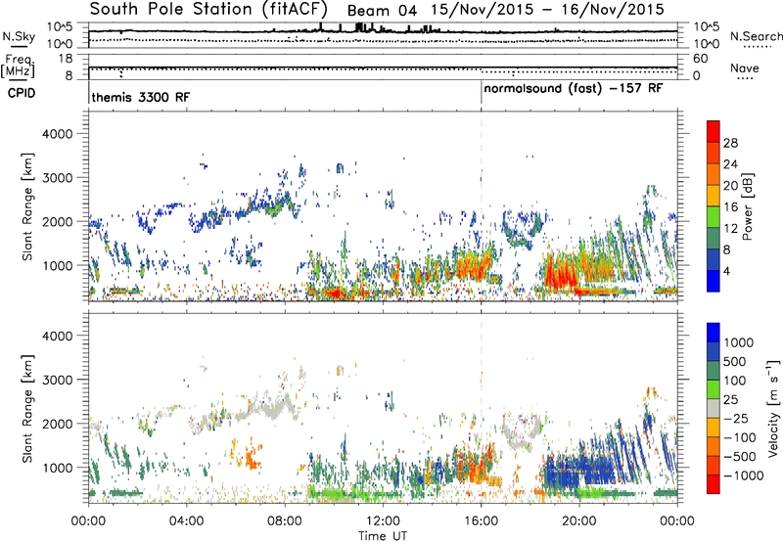Click the red top segment of Power colorbar
Viewport: 783px width, 542px height.
coord(714,131)
